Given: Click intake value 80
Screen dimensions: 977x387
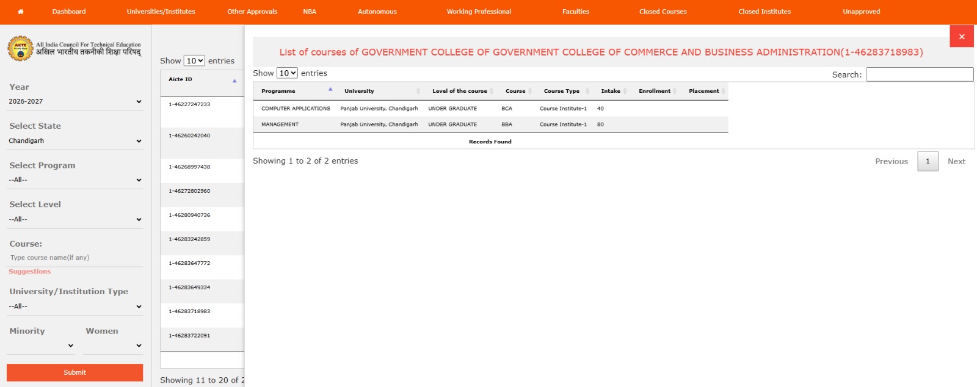Looking at the screenshot, I should click(600, 125).
